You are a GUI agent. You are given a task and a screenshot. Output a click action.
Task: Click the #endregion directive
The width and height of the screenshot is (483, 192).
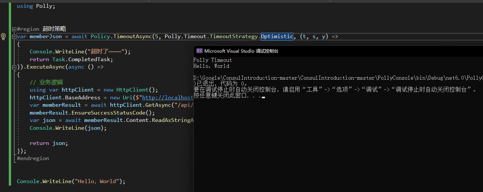[x=33, y=158]
